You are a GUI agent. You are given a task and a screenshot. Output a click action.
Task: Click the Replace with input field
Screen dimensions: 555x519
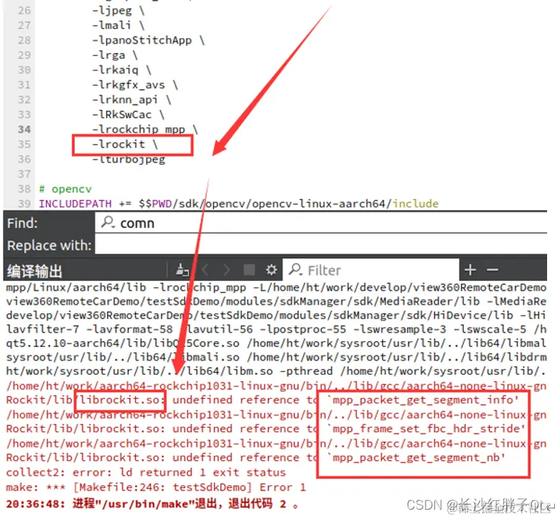click(321, 245)
